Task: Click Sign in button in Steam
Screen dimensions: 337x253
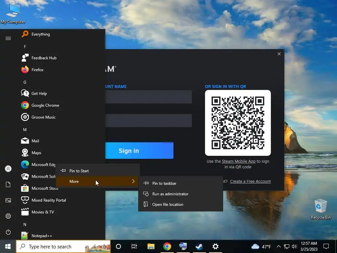Action: (139, 151)
